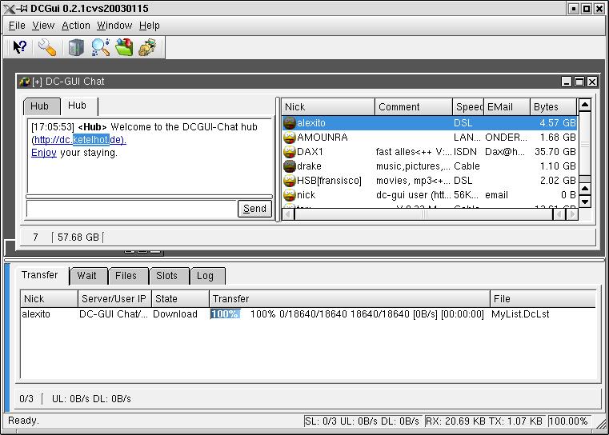Screen dimensions: 609x435
Task: Select the first Hub chat tab
Action: pyautogui.click(x=42, y=106)
